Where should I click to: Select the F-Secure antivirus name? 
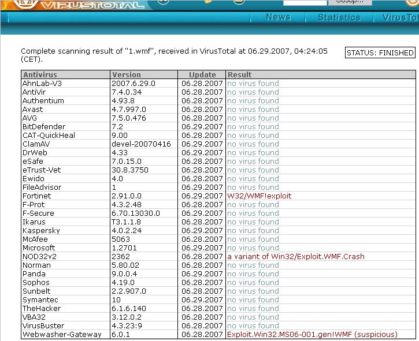point(38,213)
